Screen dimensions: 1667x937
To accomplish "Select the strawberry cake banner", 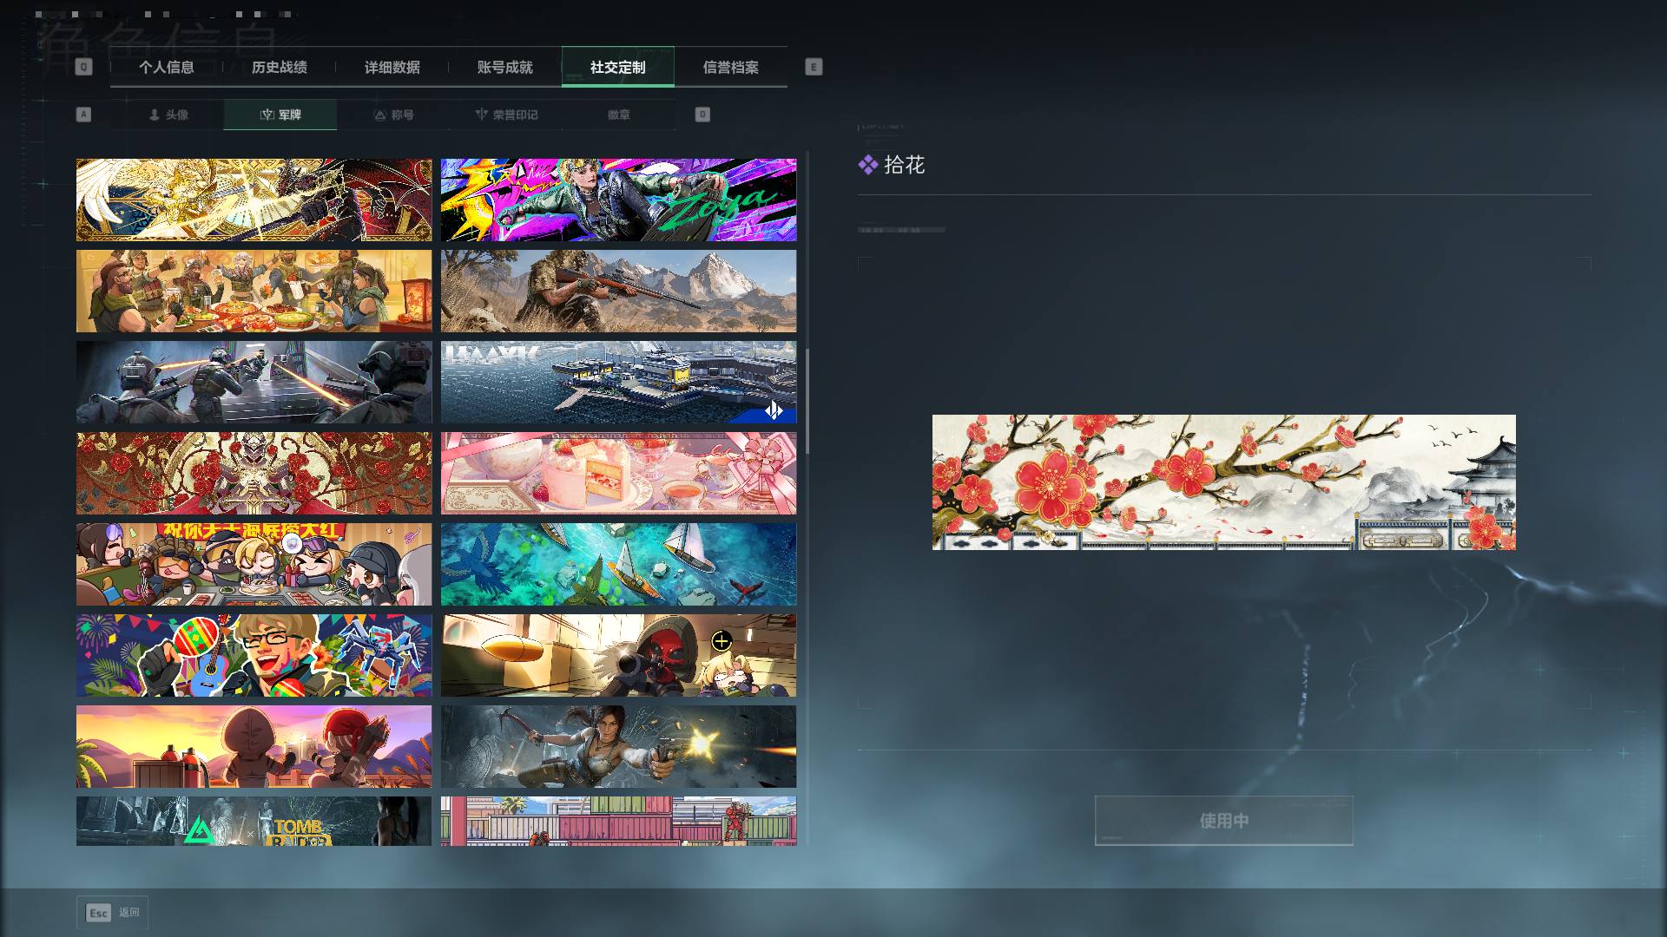I will (618, 473).
